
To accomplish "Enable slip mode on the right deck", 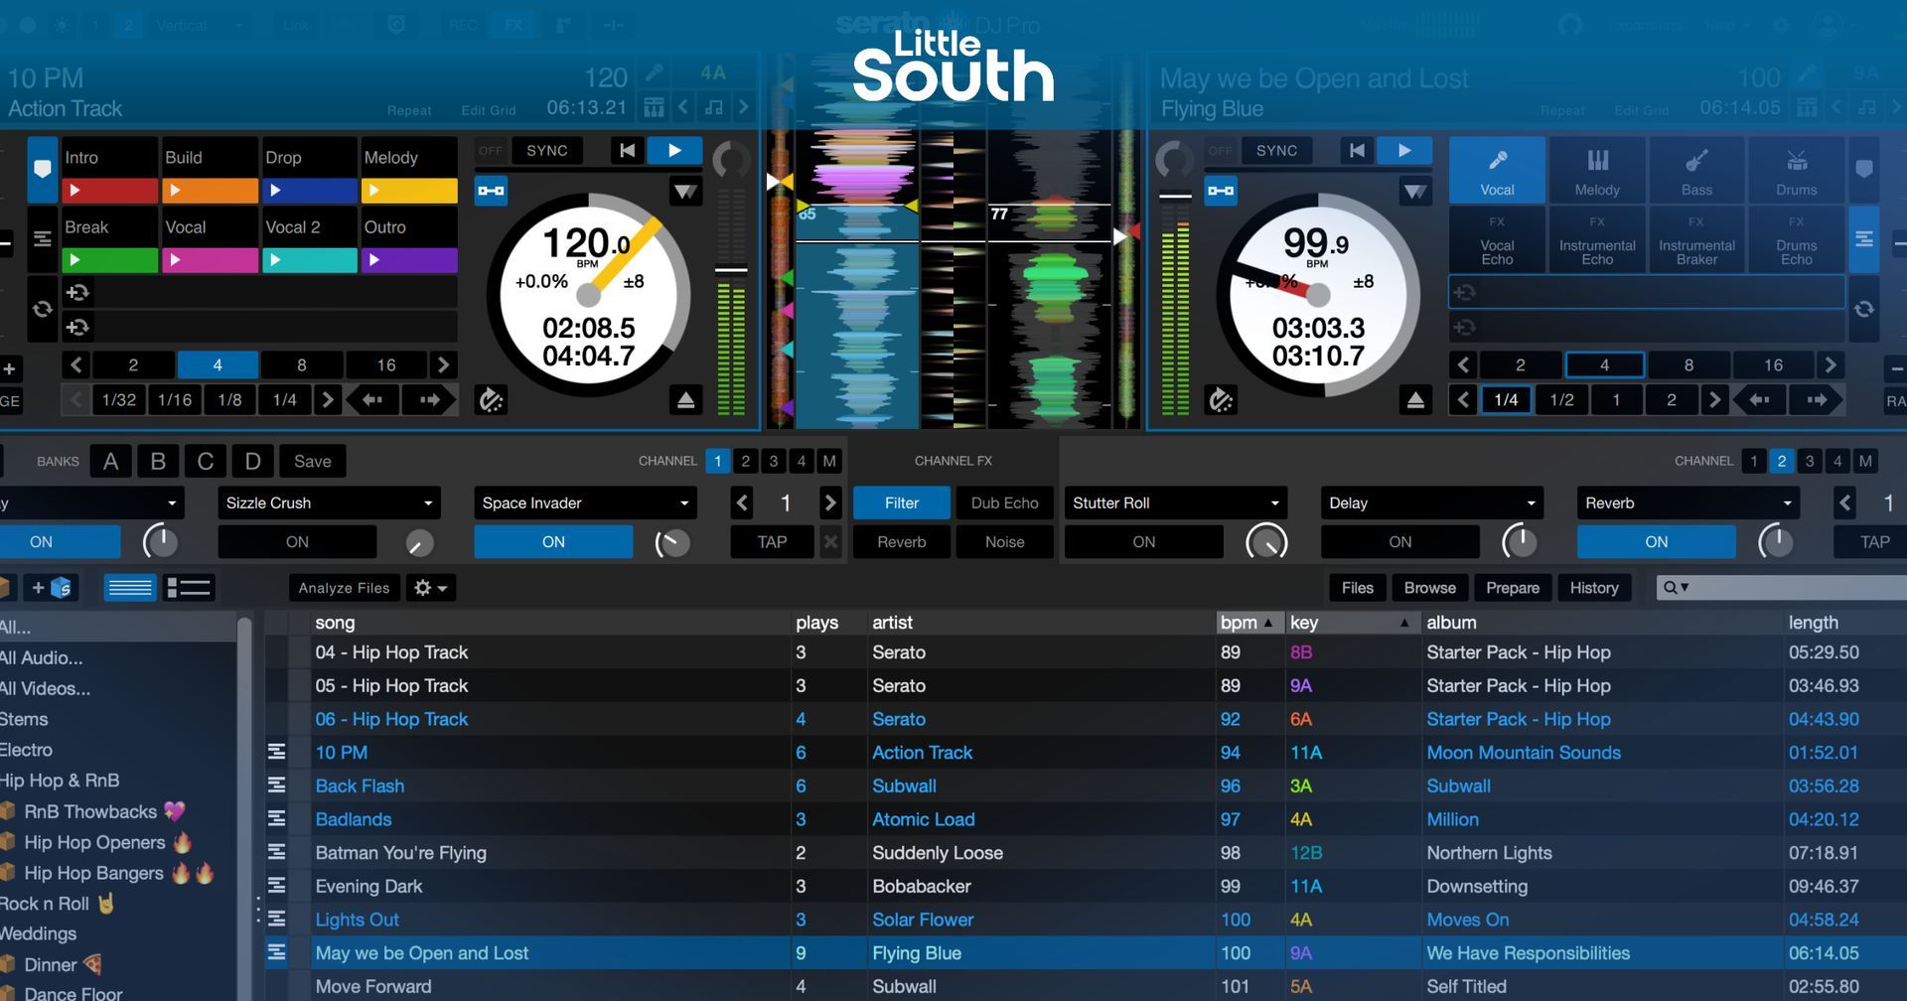I will (1221, 400).
